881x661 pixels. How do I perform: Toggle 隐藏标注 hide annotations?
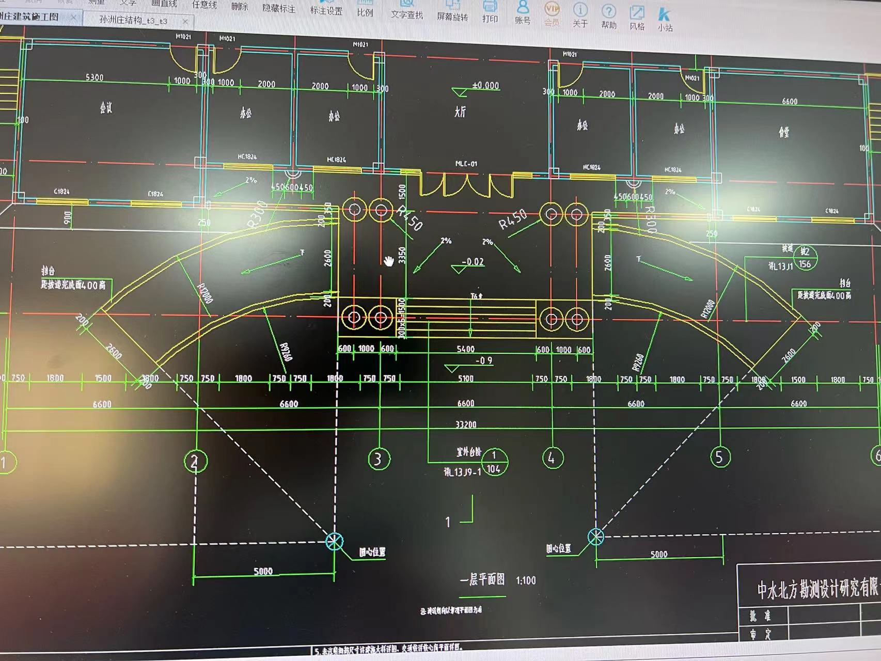pyautogui.click(x=279, y=8)
